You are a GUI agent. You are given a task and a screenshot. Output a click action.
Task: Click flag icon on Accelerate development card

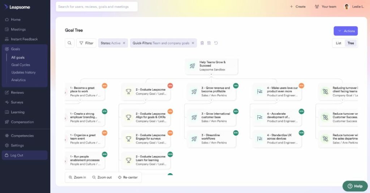click(259, 117)
